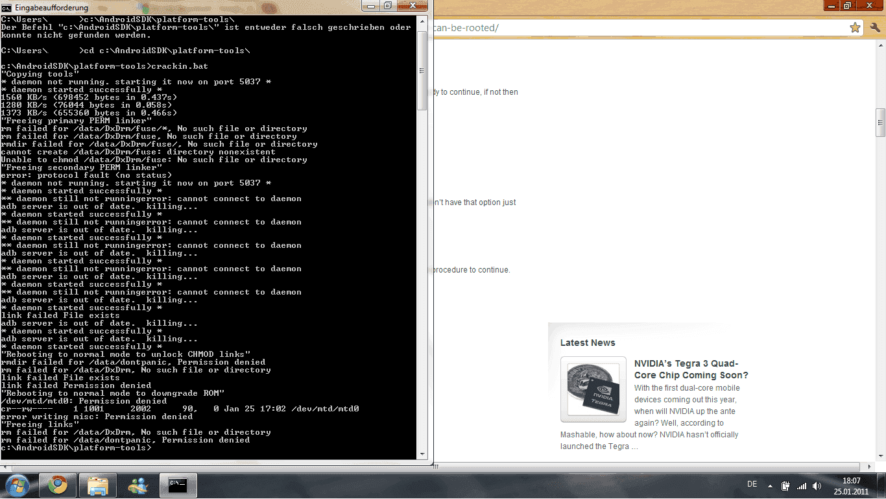The image size is (886, 499).
Task: Restore down the Chrome window
Action: click(848, 5)
